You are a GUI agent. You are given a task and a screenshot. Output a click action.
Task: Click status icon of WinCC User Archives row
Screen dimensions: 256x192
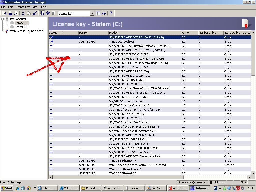[51, 42]
